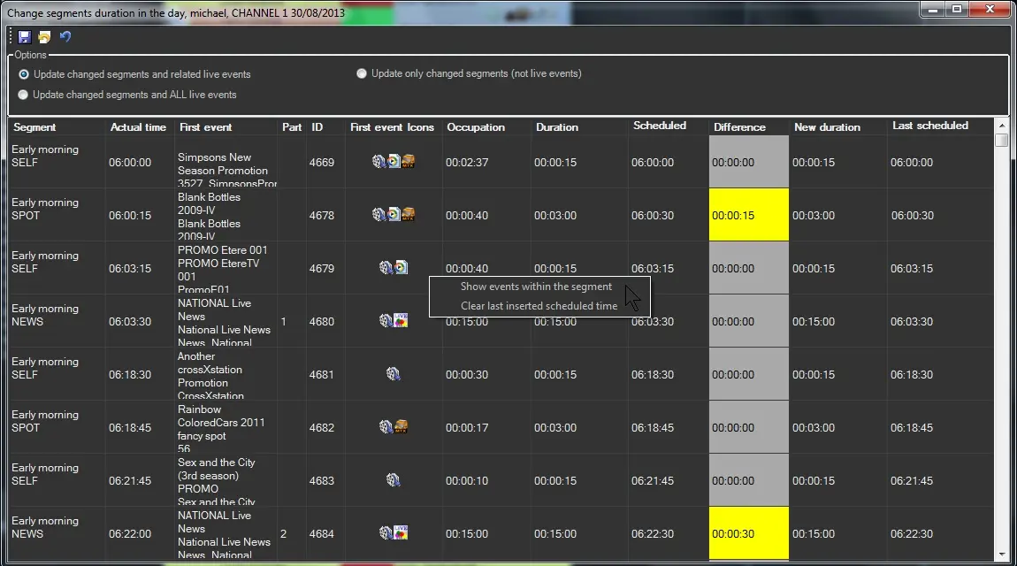Click first event icons in row ID 4669
This screenshot has height=566, width=1017.
point(393,162)
